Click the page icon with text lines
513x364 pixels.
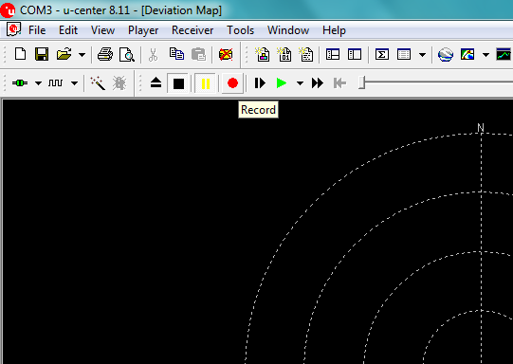[x=306, y=54]
